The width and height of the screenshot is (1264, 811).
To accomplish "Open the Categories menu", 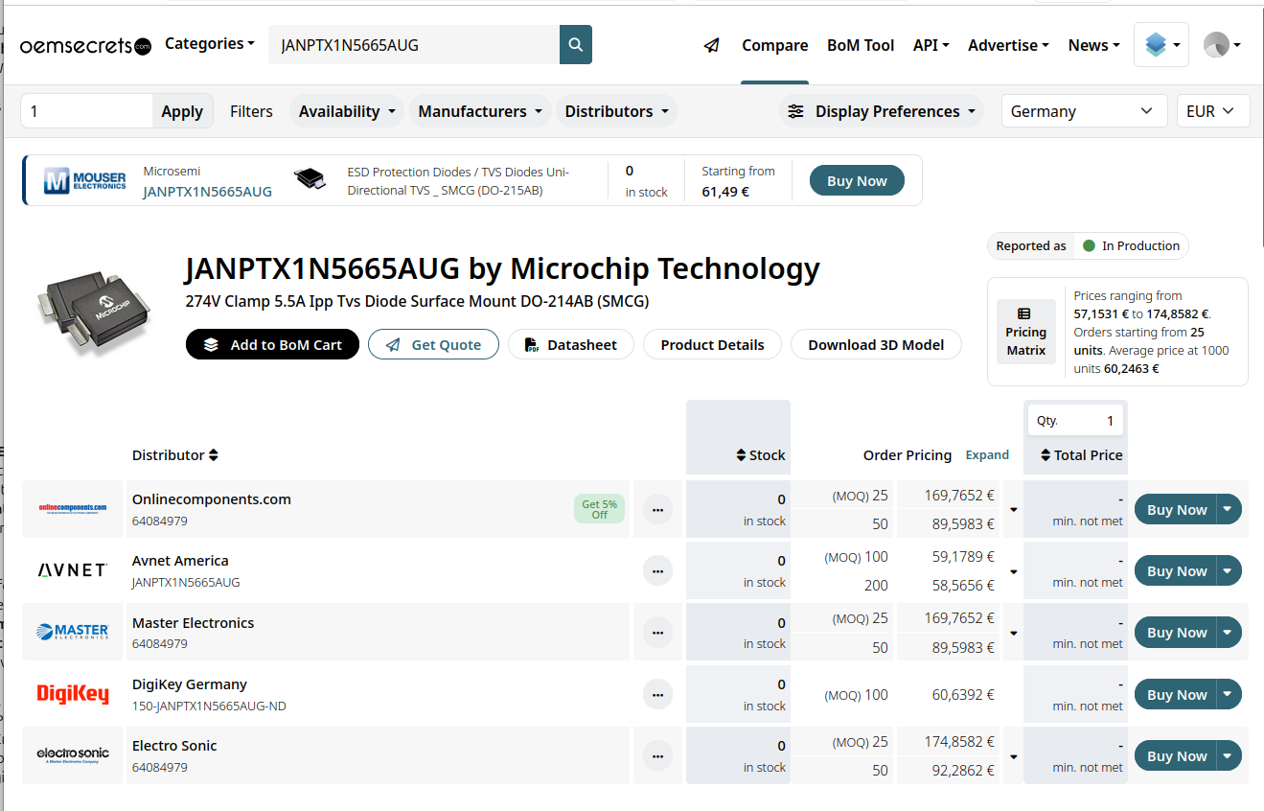I will (210, 43).
